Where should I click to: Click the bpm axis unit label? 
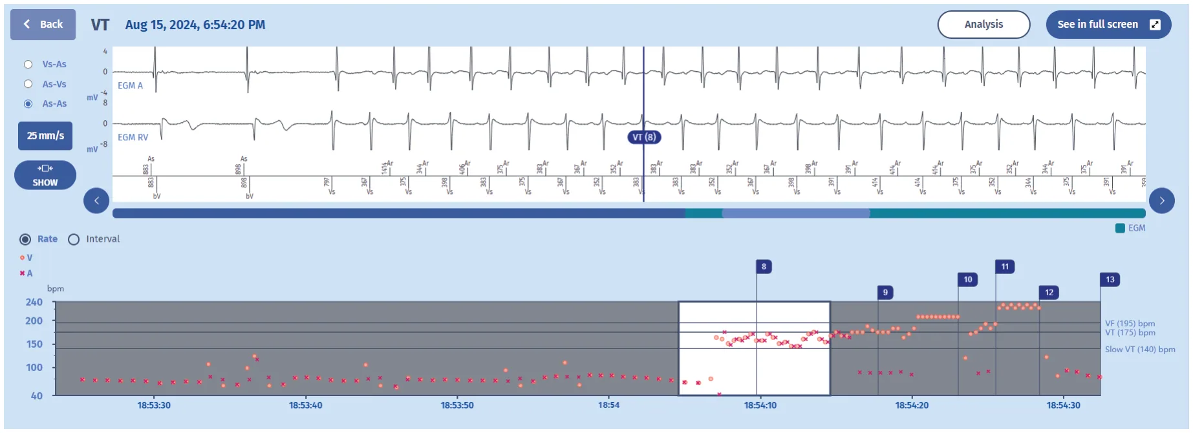(x=56, y=288)
